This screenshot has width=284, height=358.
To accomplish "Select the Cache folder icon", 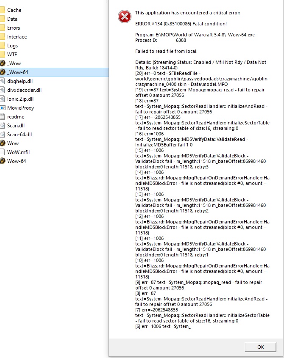I will (x=2, y=10).
